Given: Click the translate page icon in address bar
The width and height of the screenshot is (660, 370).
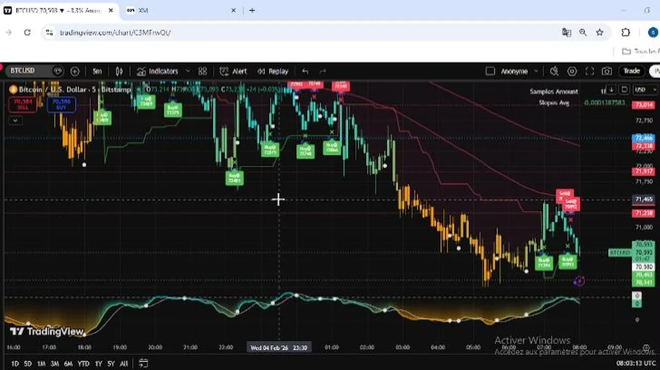Looking at the screenshot, I should tap(566, 32).
